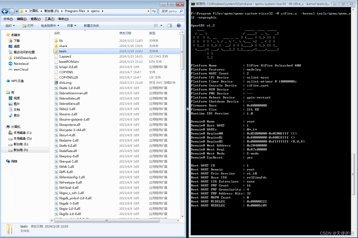Click 新建文件夹 (New folder) button
The width and height of the screenshot is (358, 238).
point(91,25)
